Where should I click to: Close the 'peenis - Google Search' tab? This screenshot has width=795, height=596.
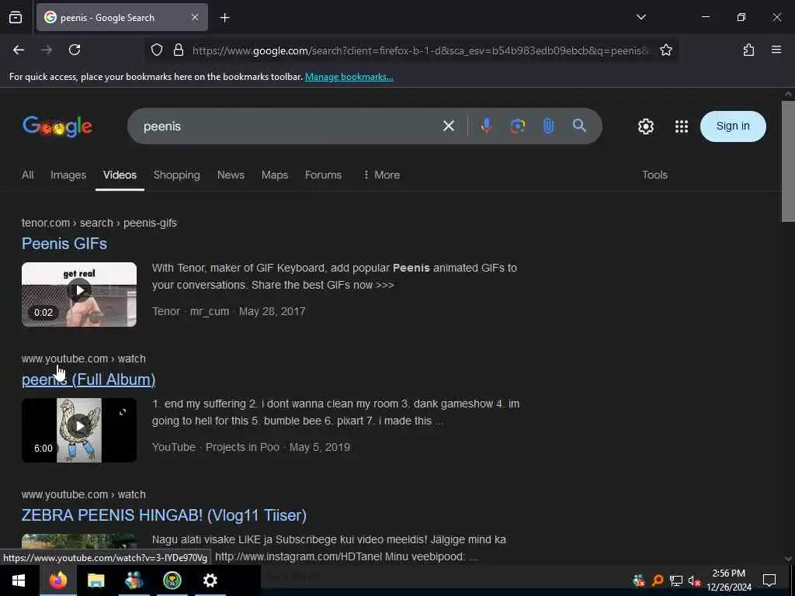tap(195, 17)
